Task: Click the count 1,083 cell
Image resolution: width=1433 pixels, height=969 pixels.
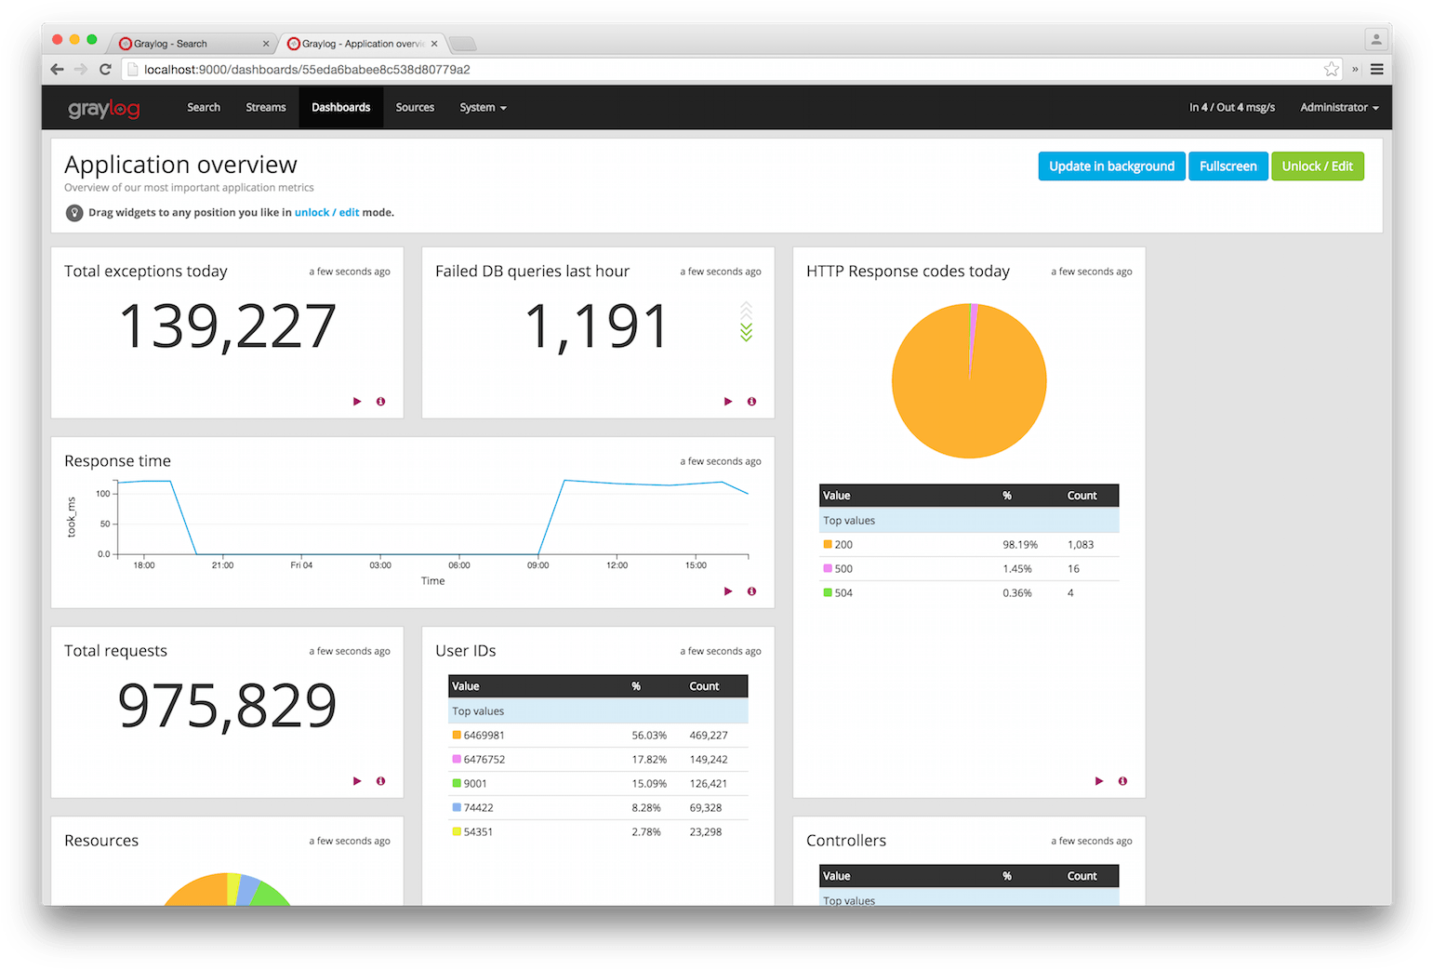Action: [x=1081, y=545]
